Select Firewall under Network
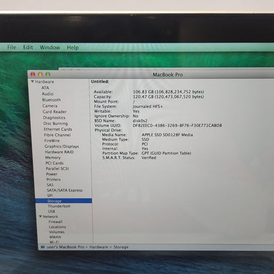 [55, 221]
